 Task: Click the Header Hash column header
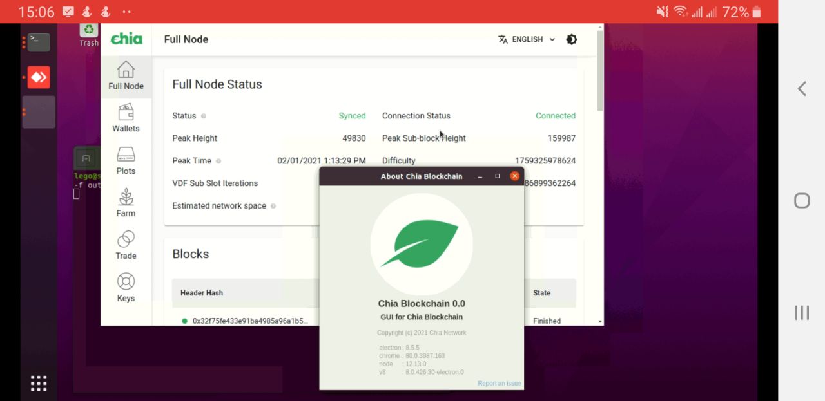click(202, 293)
